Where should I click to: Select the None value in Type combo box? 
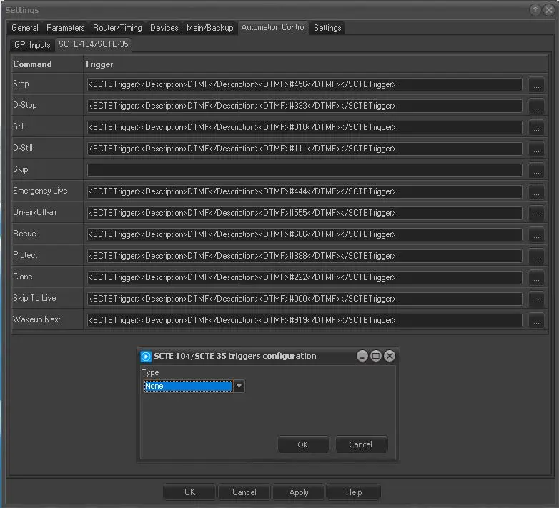188,386
